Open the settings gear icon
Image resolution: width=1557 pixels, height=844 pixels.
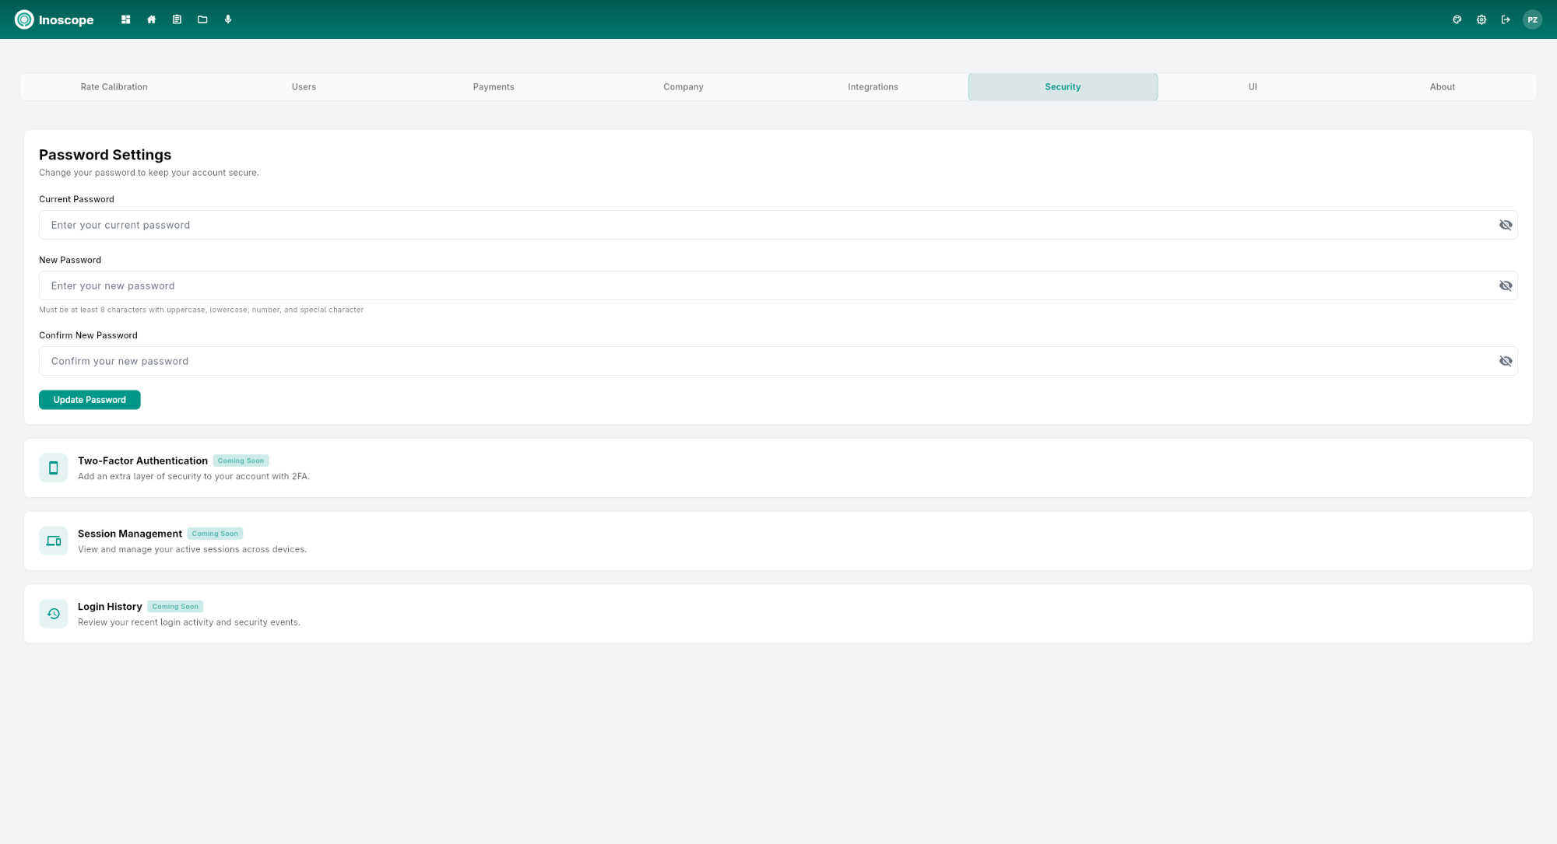(1481, 19)
